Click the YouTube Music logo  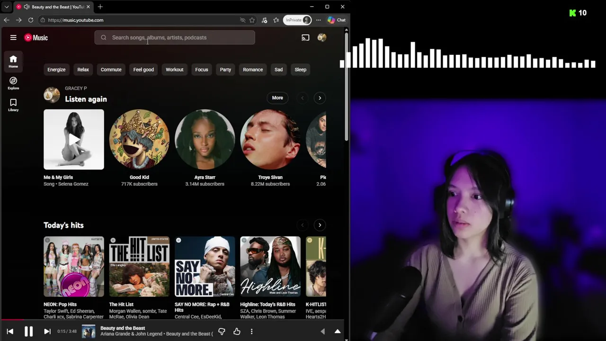(36, 37)
